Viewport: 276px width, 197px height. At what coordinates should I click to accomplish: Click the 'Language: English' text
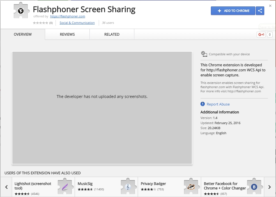coord(213,133)
